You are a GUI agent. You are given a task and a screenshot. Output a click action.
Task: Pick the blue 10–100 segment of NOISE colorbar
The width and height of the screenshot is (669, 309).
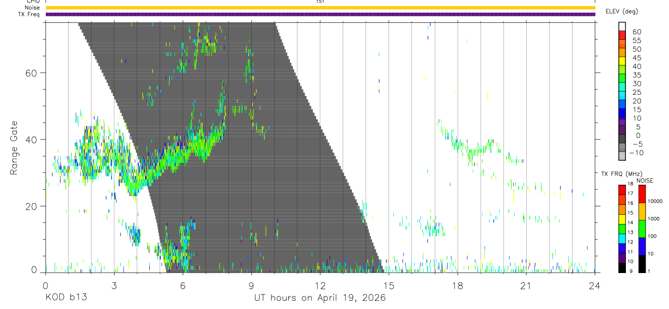tap(642, 246)
